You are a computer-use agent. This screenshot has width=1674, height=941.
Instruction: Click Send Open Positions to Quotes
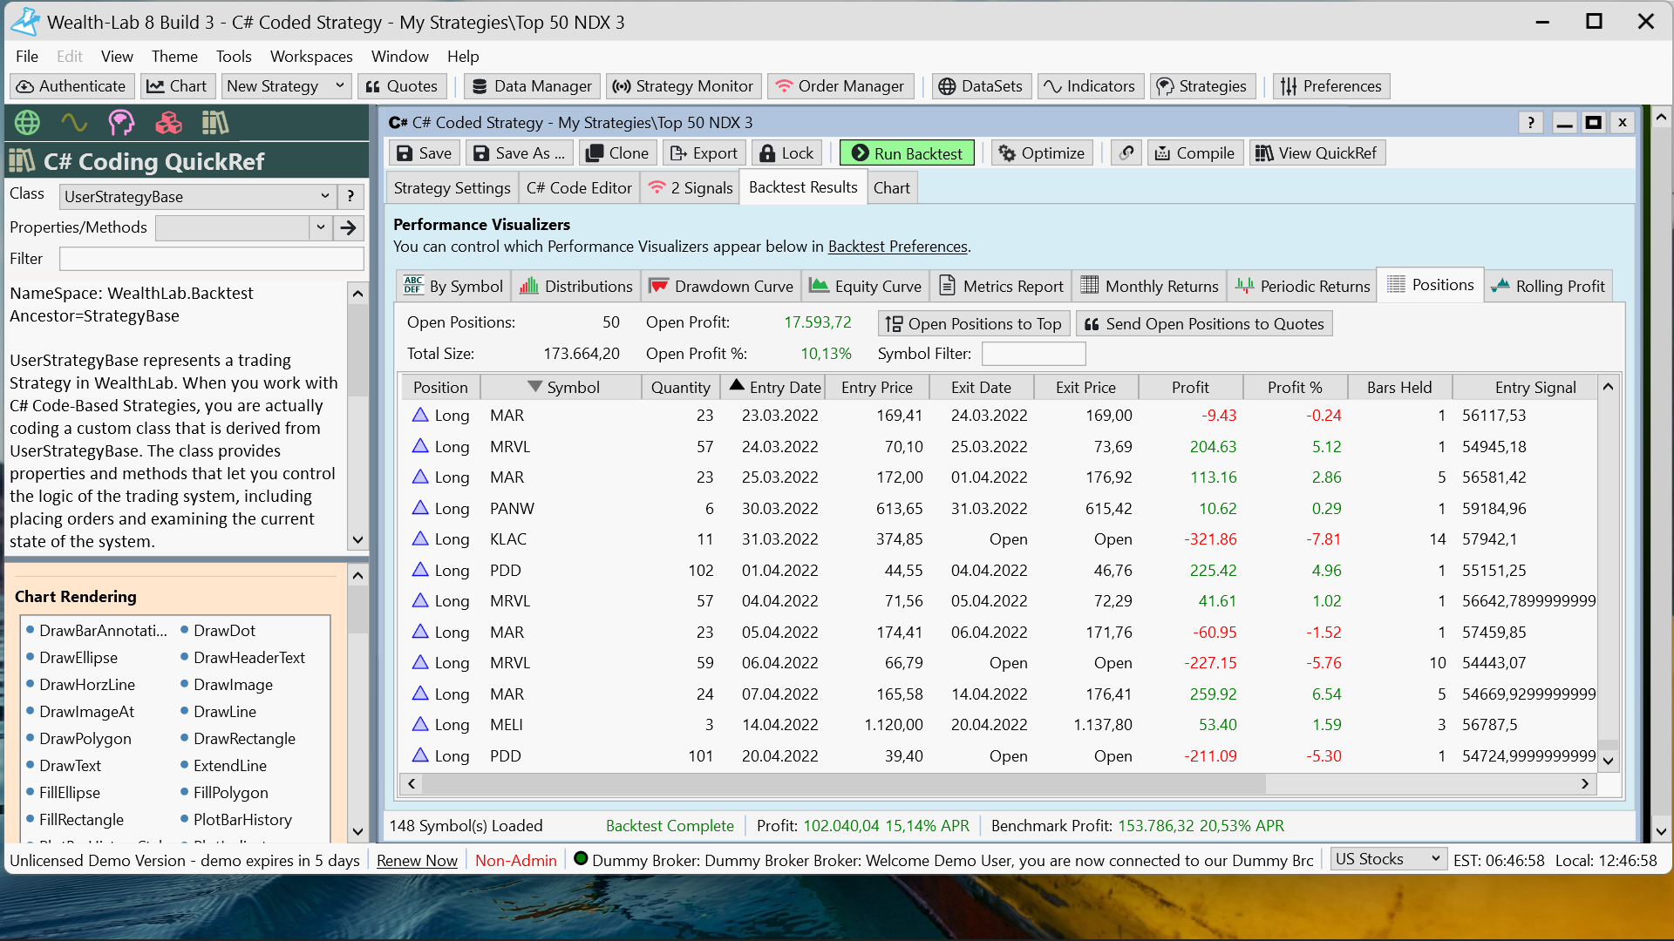(x=1204, y=324)
